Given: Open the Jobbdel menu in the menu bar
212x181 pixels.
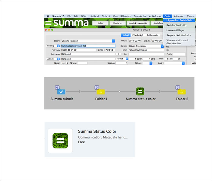Looking at the screenshot, I should [x=94, y=16].
